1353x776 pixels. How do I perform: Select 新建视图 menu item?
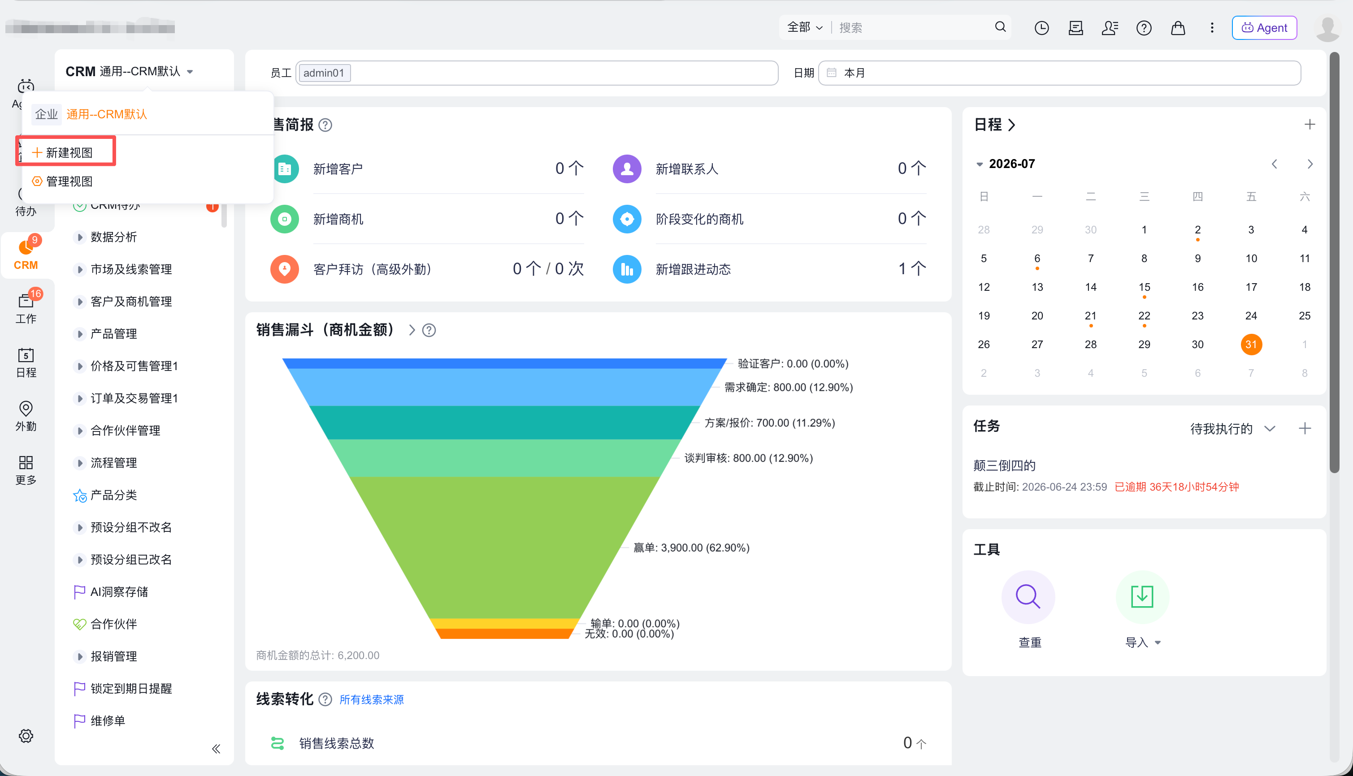(x=62, y=153)
